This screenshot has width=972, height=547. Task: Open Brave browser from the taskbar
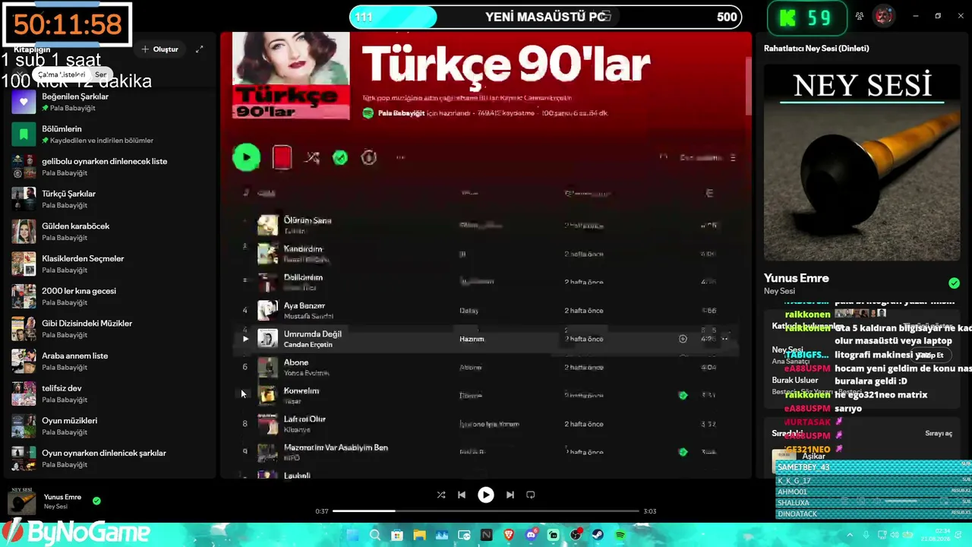[x=509, y=536]
